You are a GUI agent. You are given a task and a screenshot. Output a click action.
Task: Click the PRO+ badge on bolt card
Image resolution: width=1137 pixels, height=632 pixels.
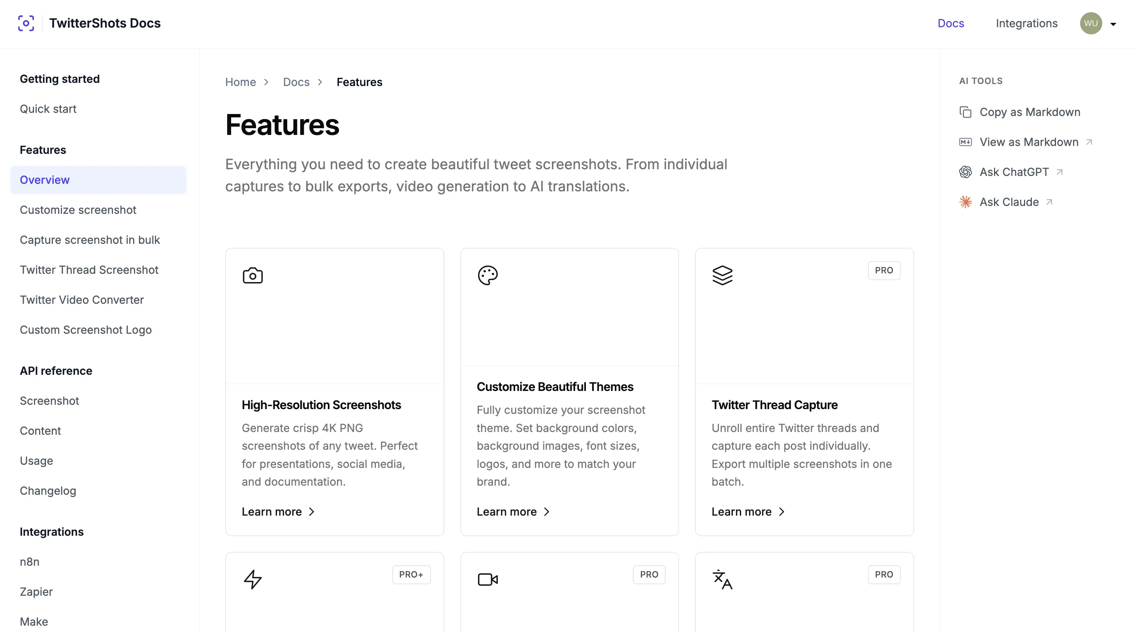click(x=411, y=575)
